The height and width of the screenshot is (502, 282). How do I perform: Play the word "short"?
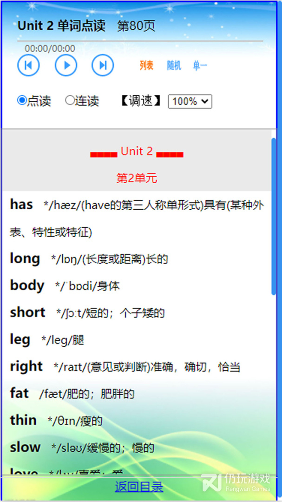click(27, 312)
